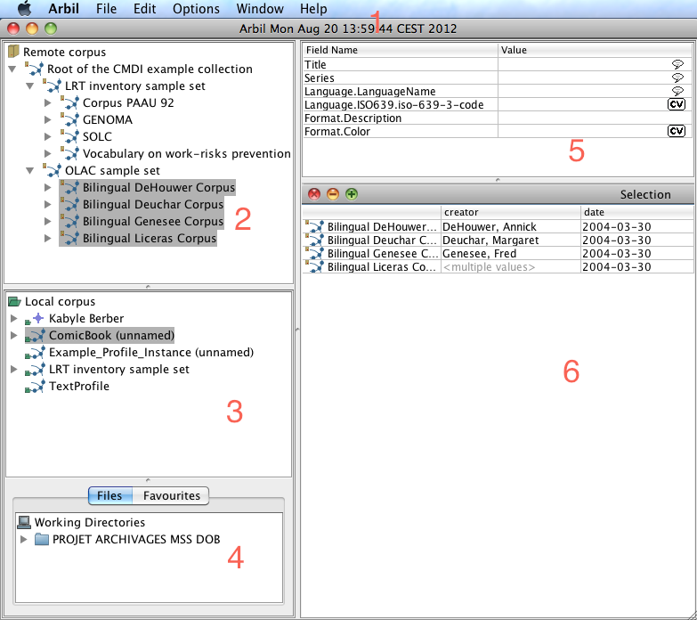Click the GENOMA node icon
Viewport: 697px width, 620px height.
(x=69, y=119)
